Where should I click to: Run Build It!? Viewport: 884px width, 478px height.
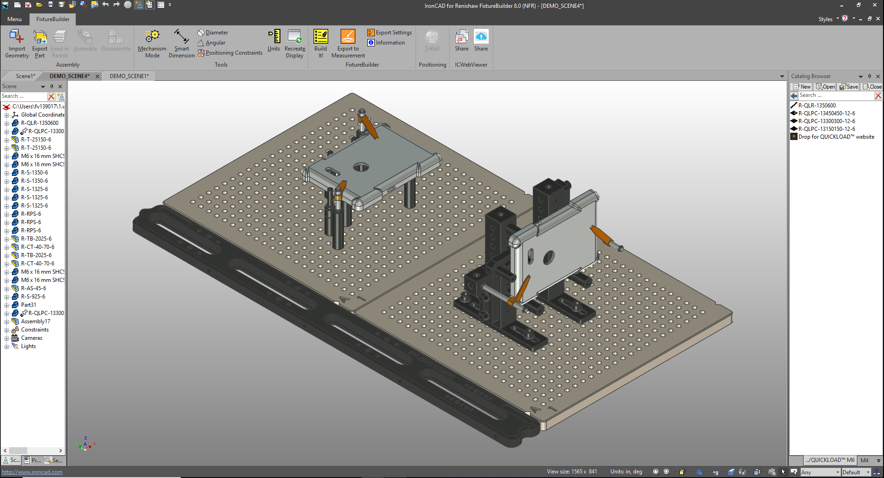(320, 42)
